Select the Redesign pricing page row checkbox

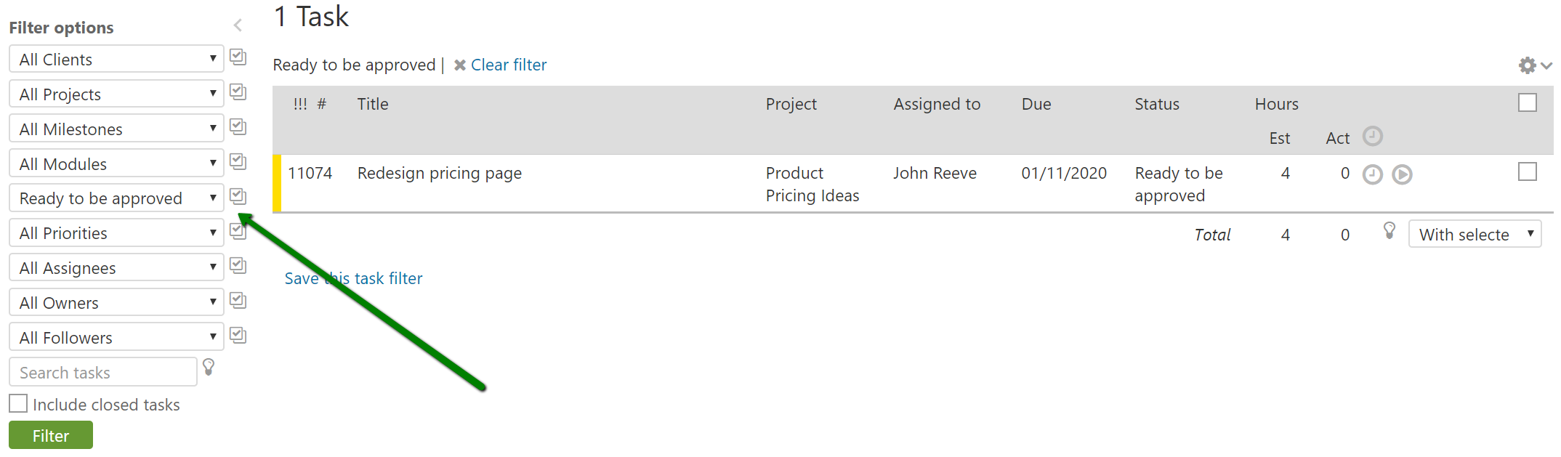pyautogui.click(x=1528, y=172)
